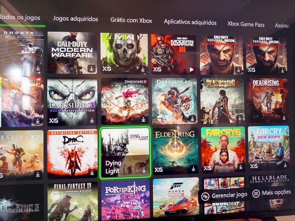The width and height of the screenshot is (295, 221).
Task: Open Destiny 2 game tile
Action: (x=22, y=155)
